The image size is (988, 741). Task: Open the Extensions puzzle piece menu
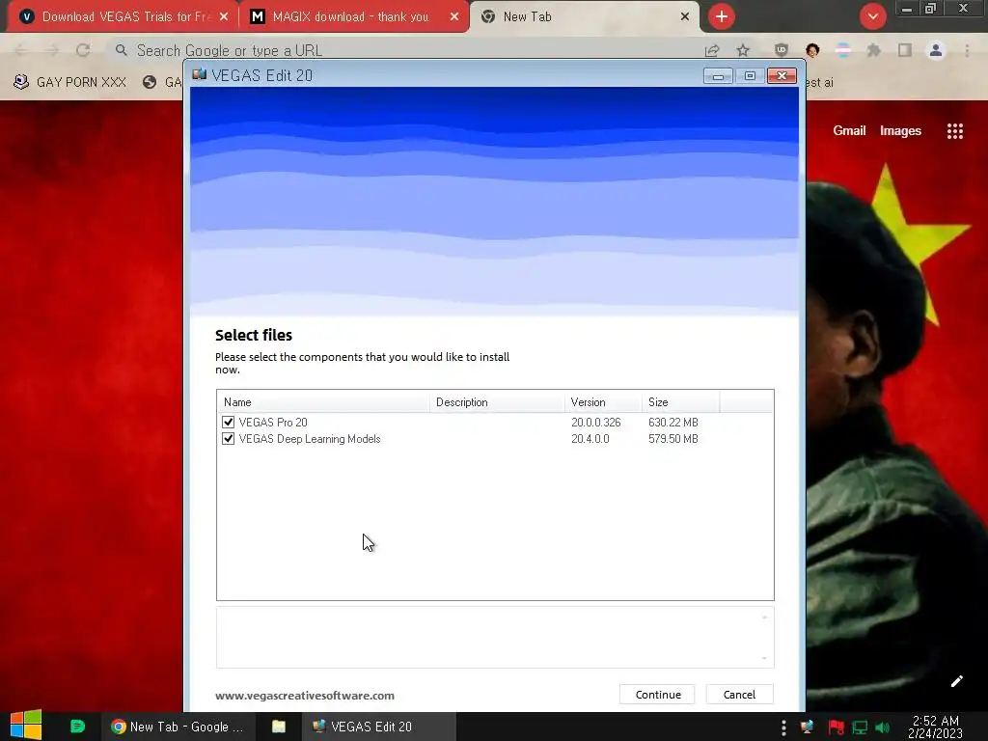tap(873, 50)
